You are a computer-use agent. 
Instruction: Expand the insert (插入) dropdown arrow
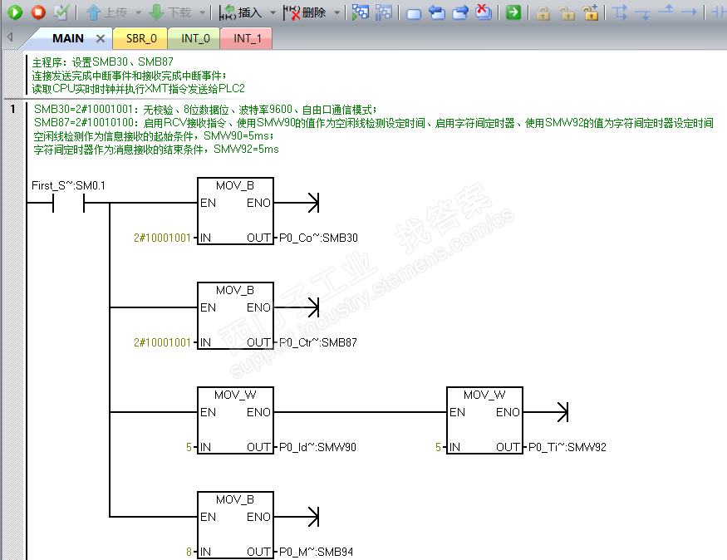pyautogui.click(x=273, y=12)
